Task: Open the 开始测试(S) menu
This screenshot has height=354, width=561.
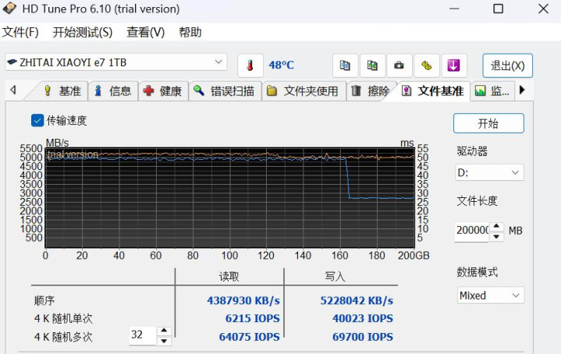Action: coord(83,33)
